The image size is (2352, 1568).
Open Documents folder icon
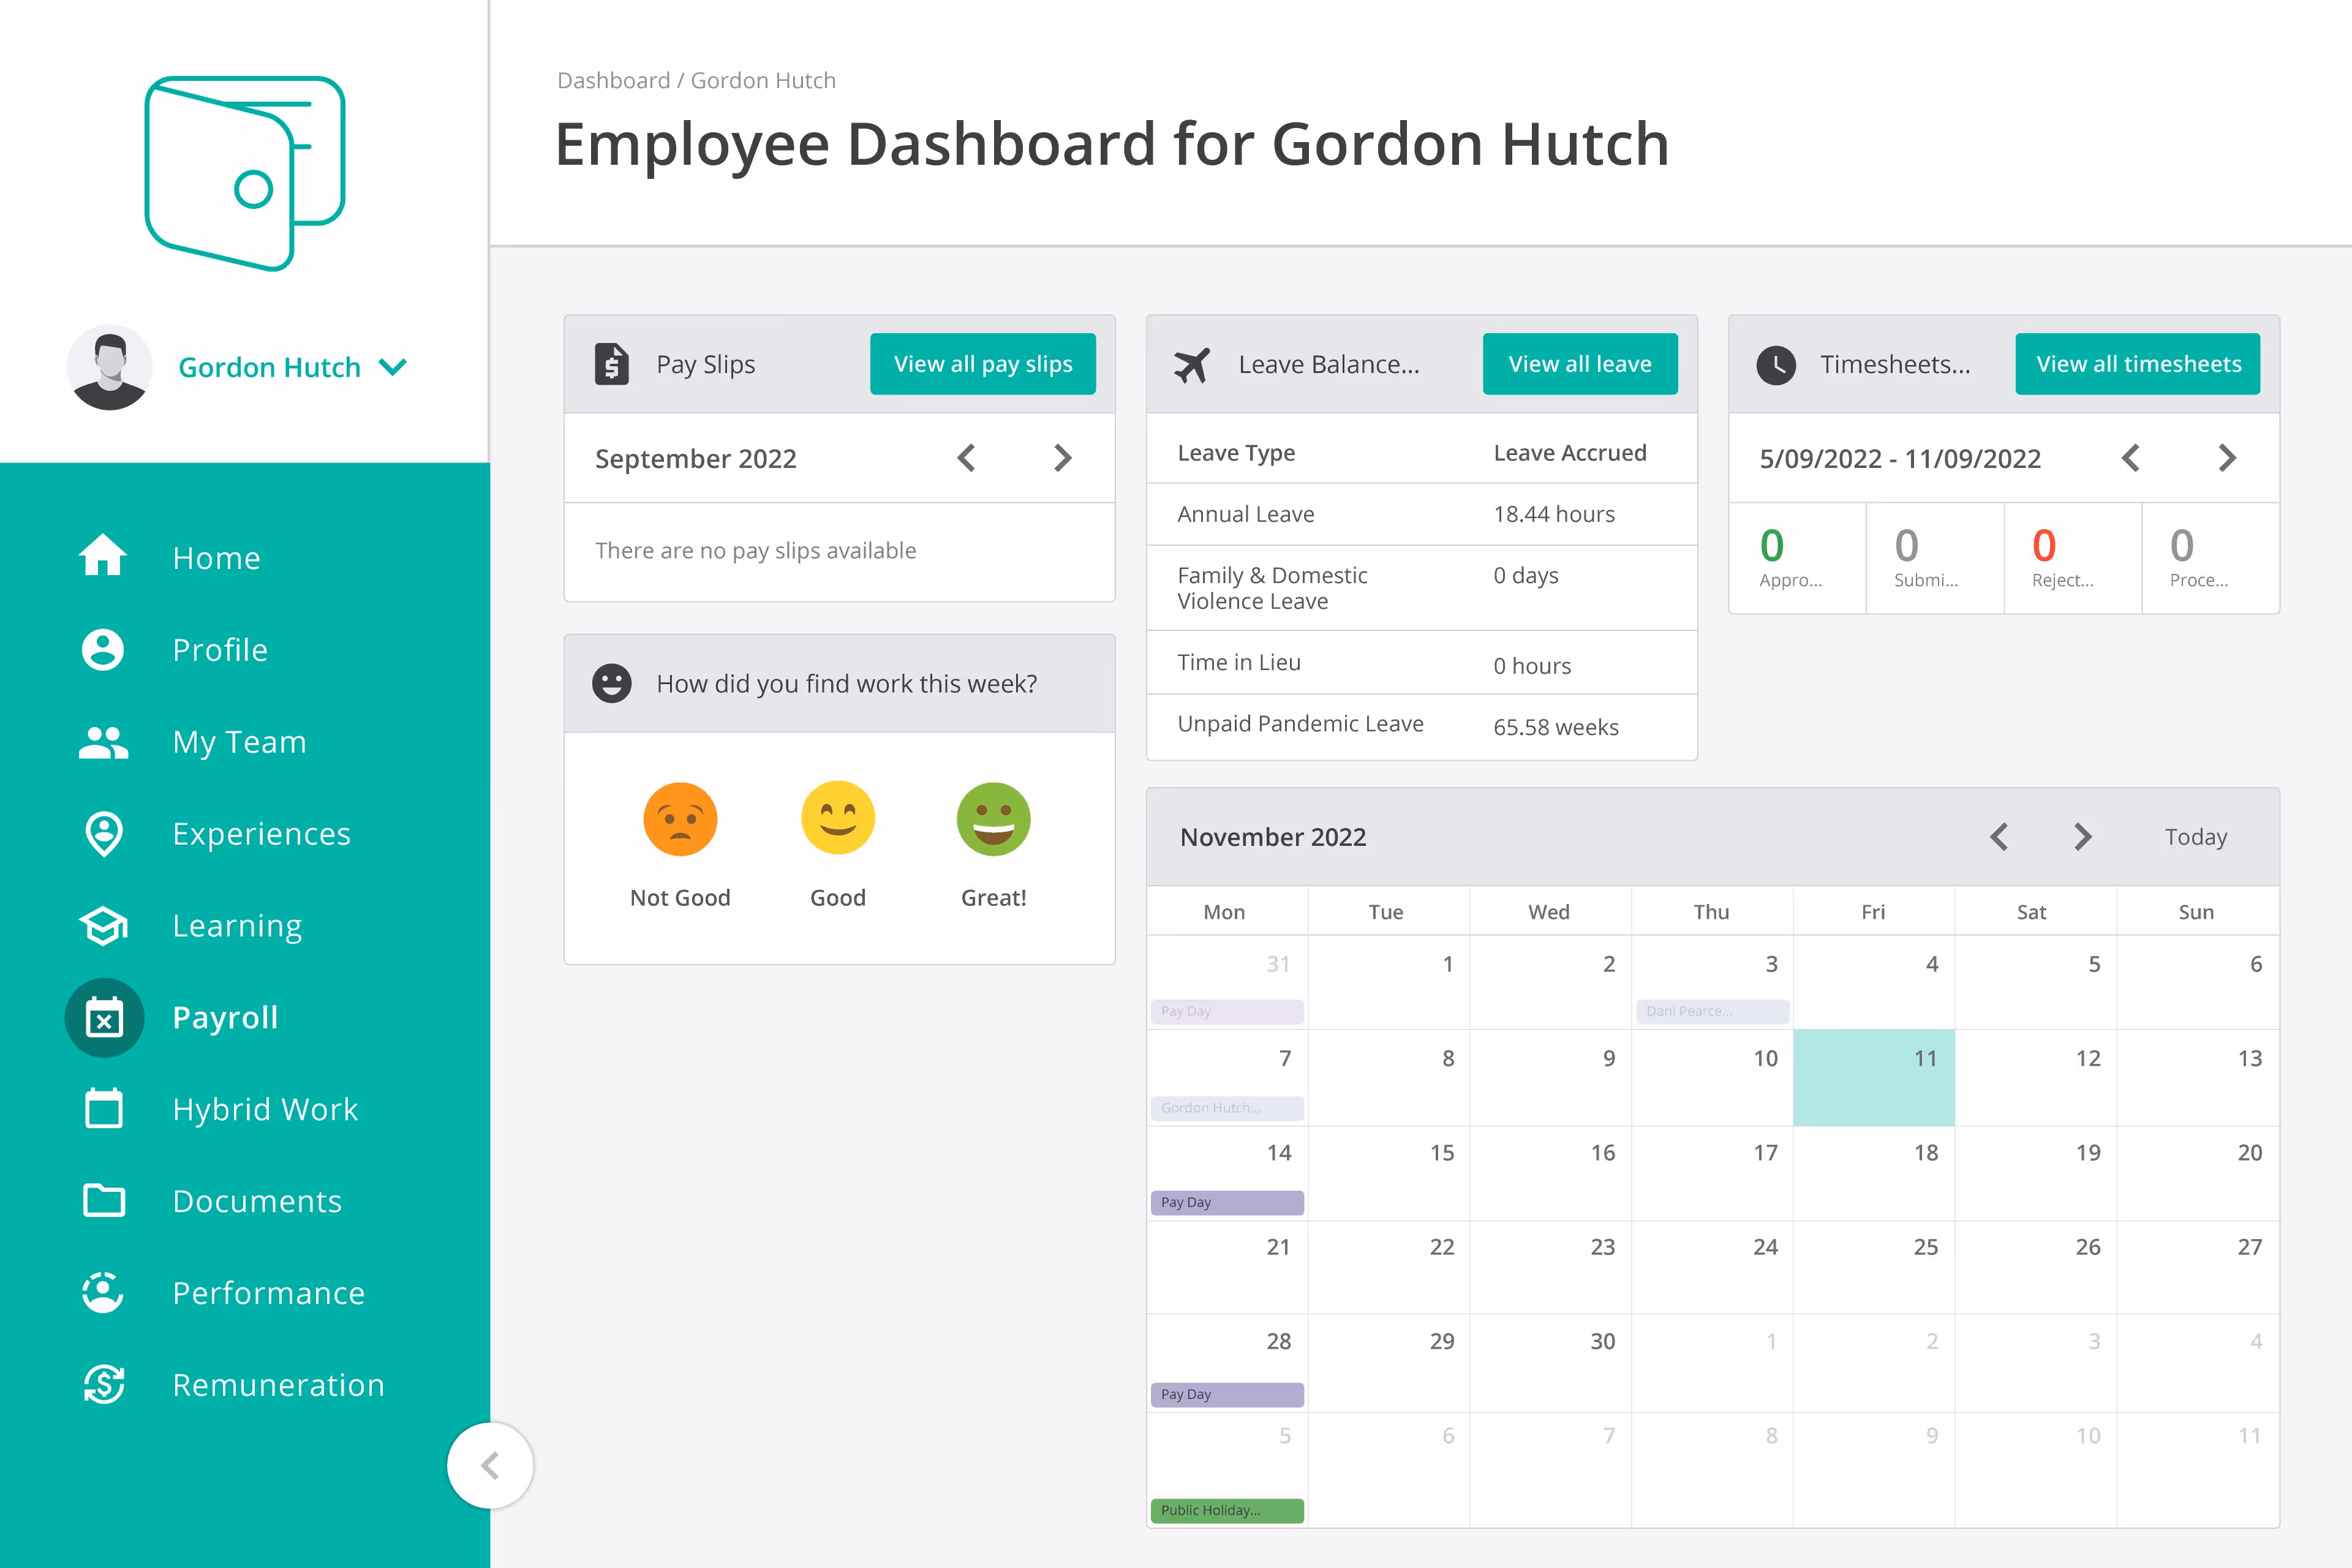click(103, 1200)
